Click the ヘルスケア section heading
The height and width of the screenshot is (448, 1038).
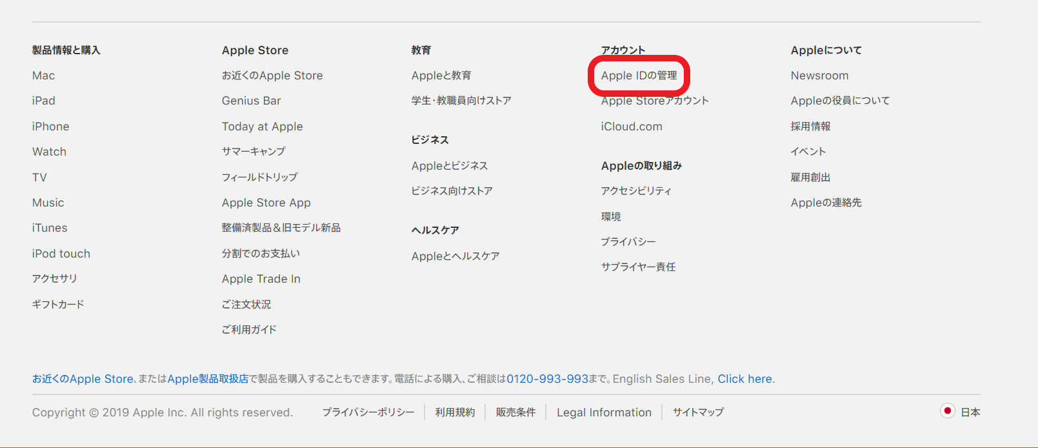click(x=435, y=230)
